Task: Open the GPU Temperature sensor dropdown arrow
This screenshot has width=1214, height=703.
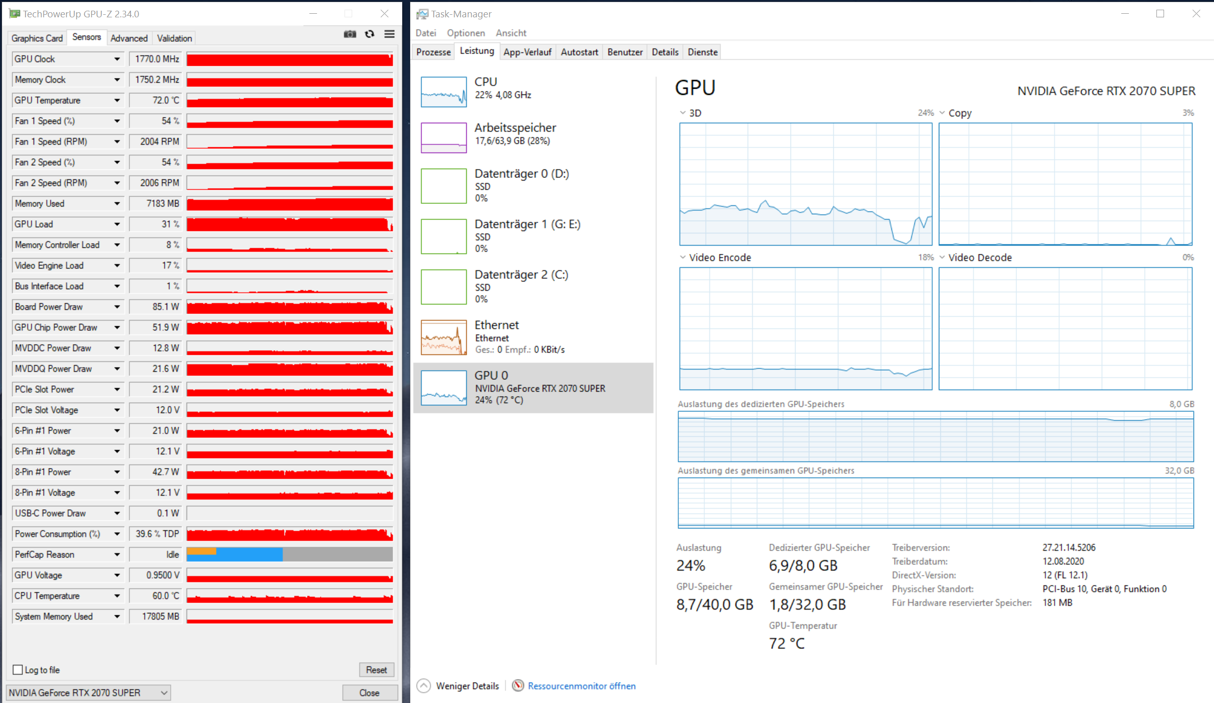Action: [117, 100]
